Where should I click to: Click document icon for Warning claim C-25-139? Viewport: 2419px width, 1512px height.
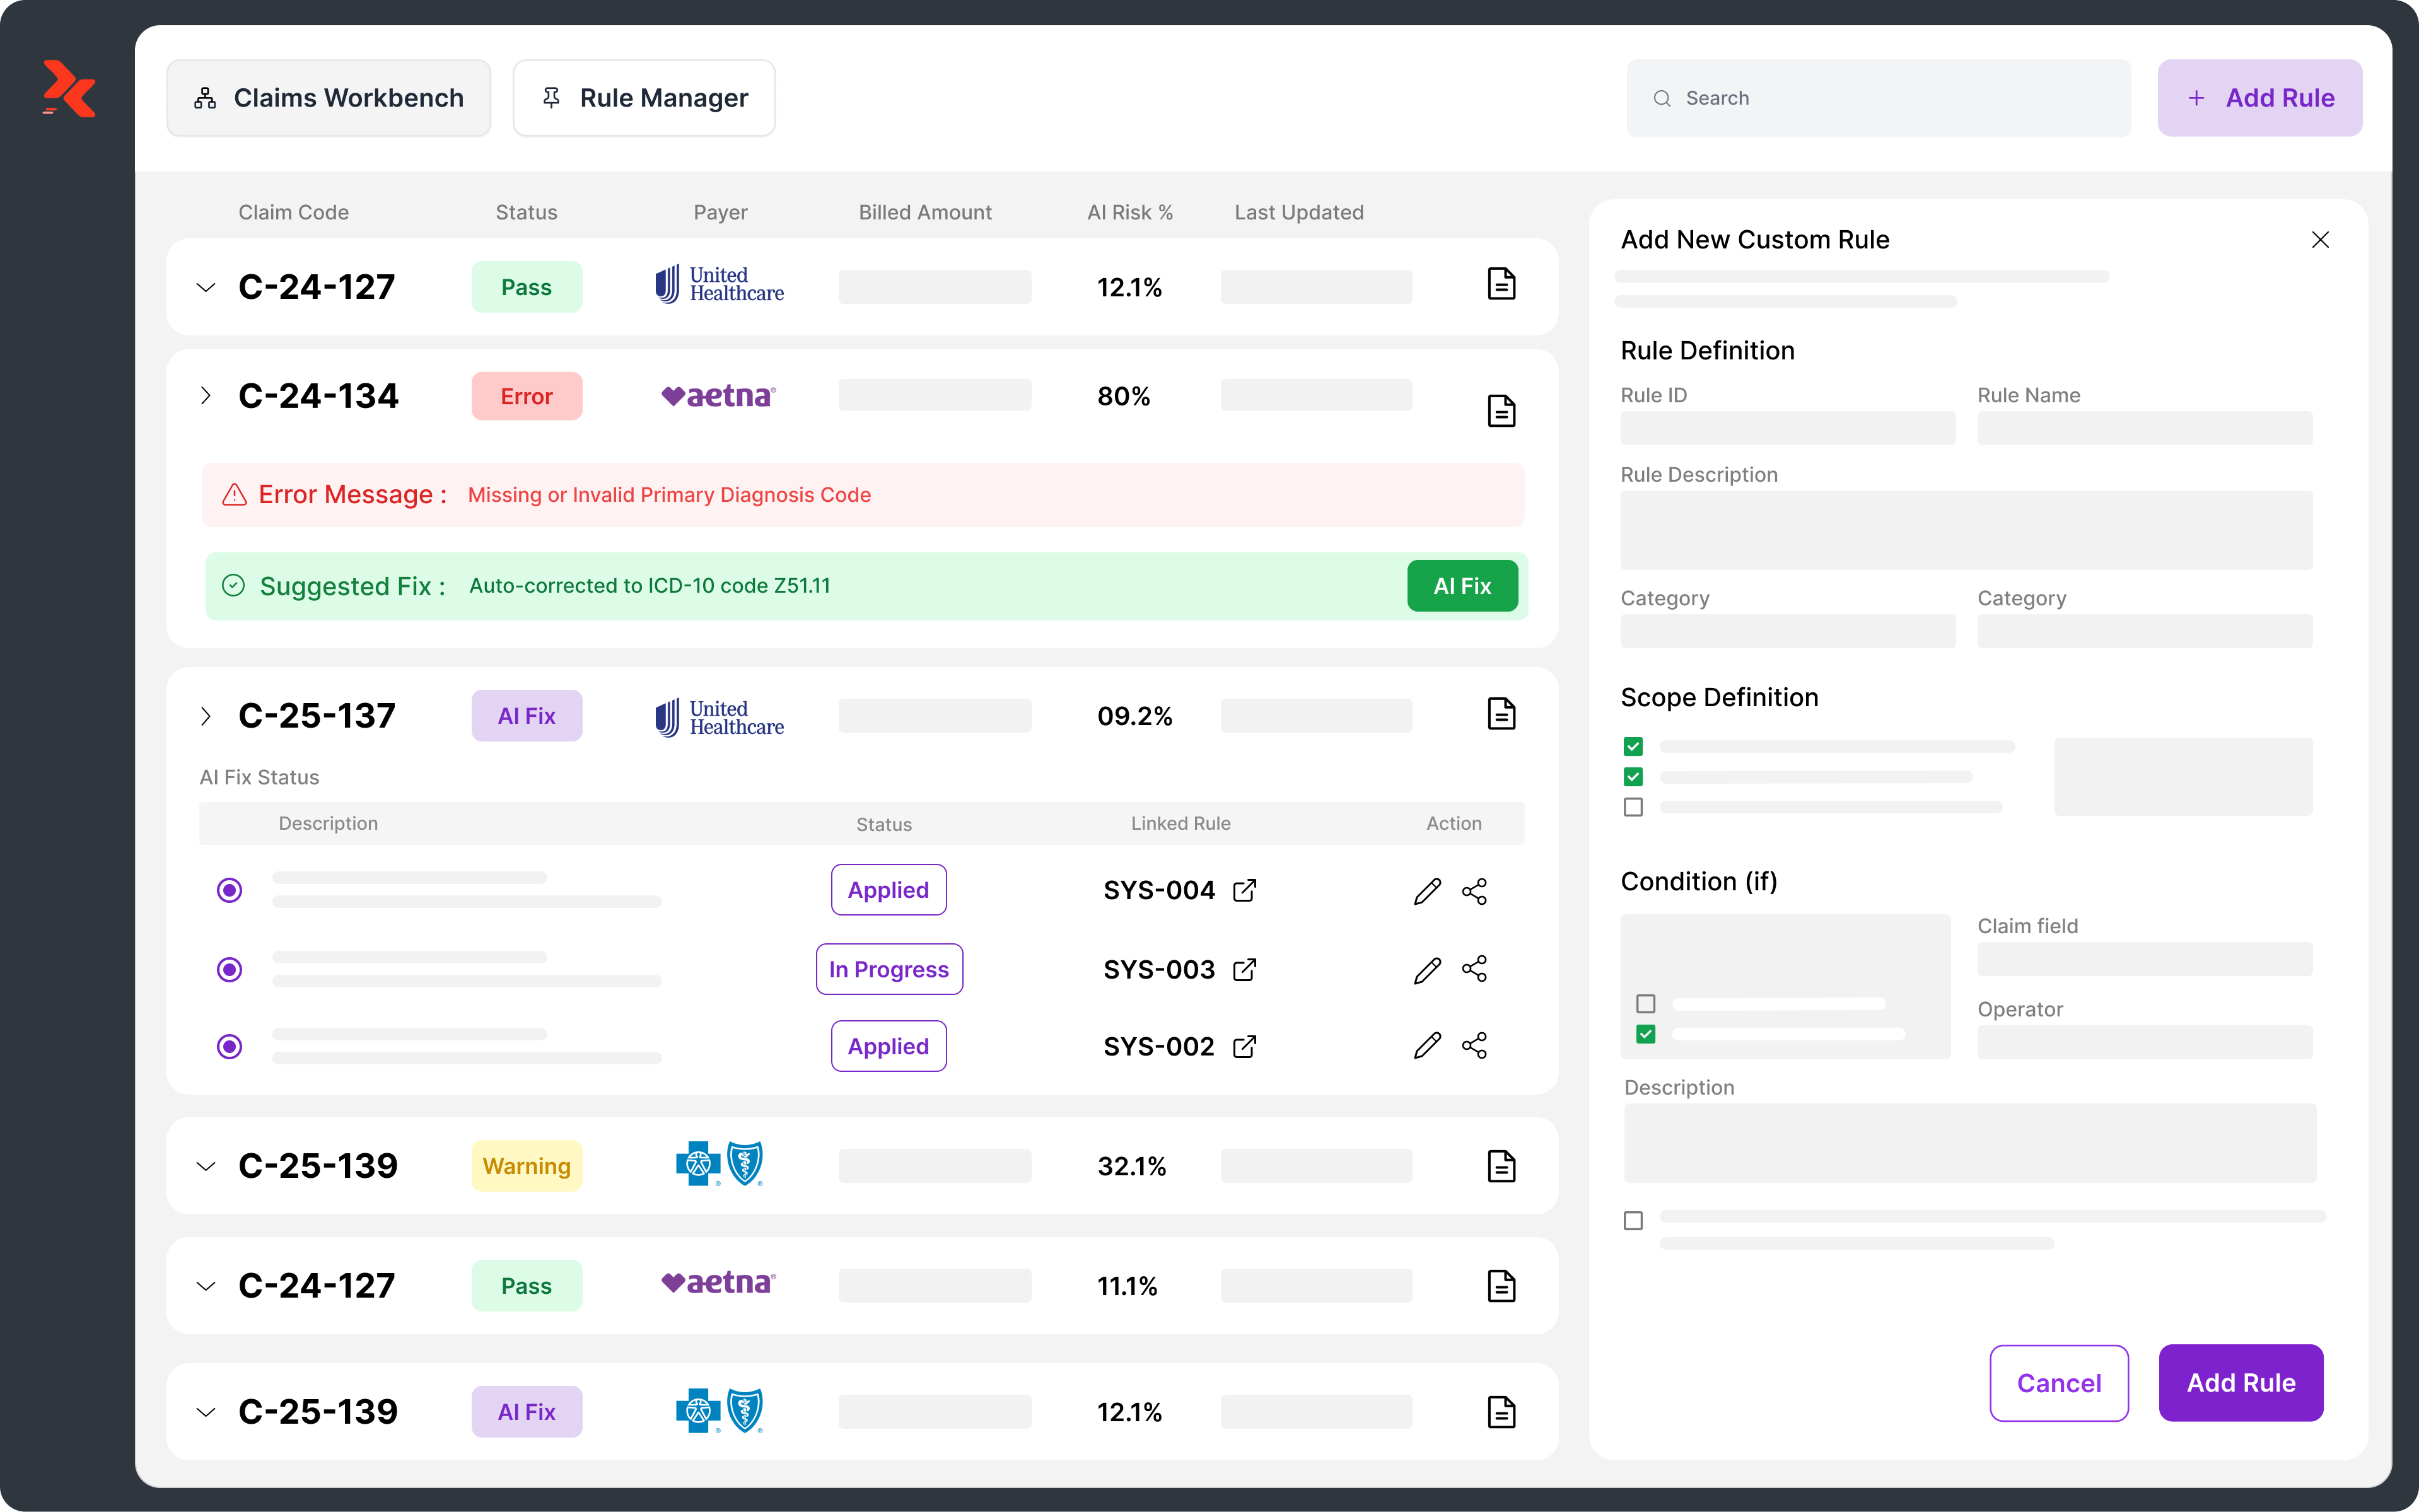pos(1501,1166)
